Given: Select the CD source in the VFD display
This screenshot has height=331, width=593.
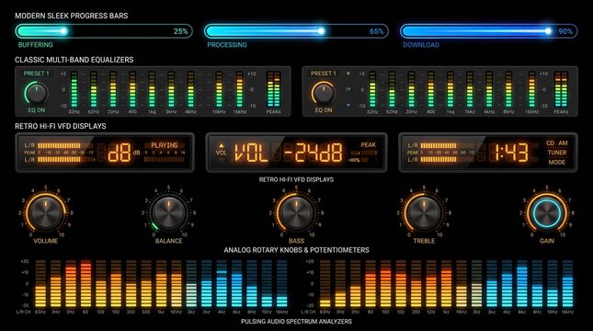Looking at the screenshot, I should 551,143.
